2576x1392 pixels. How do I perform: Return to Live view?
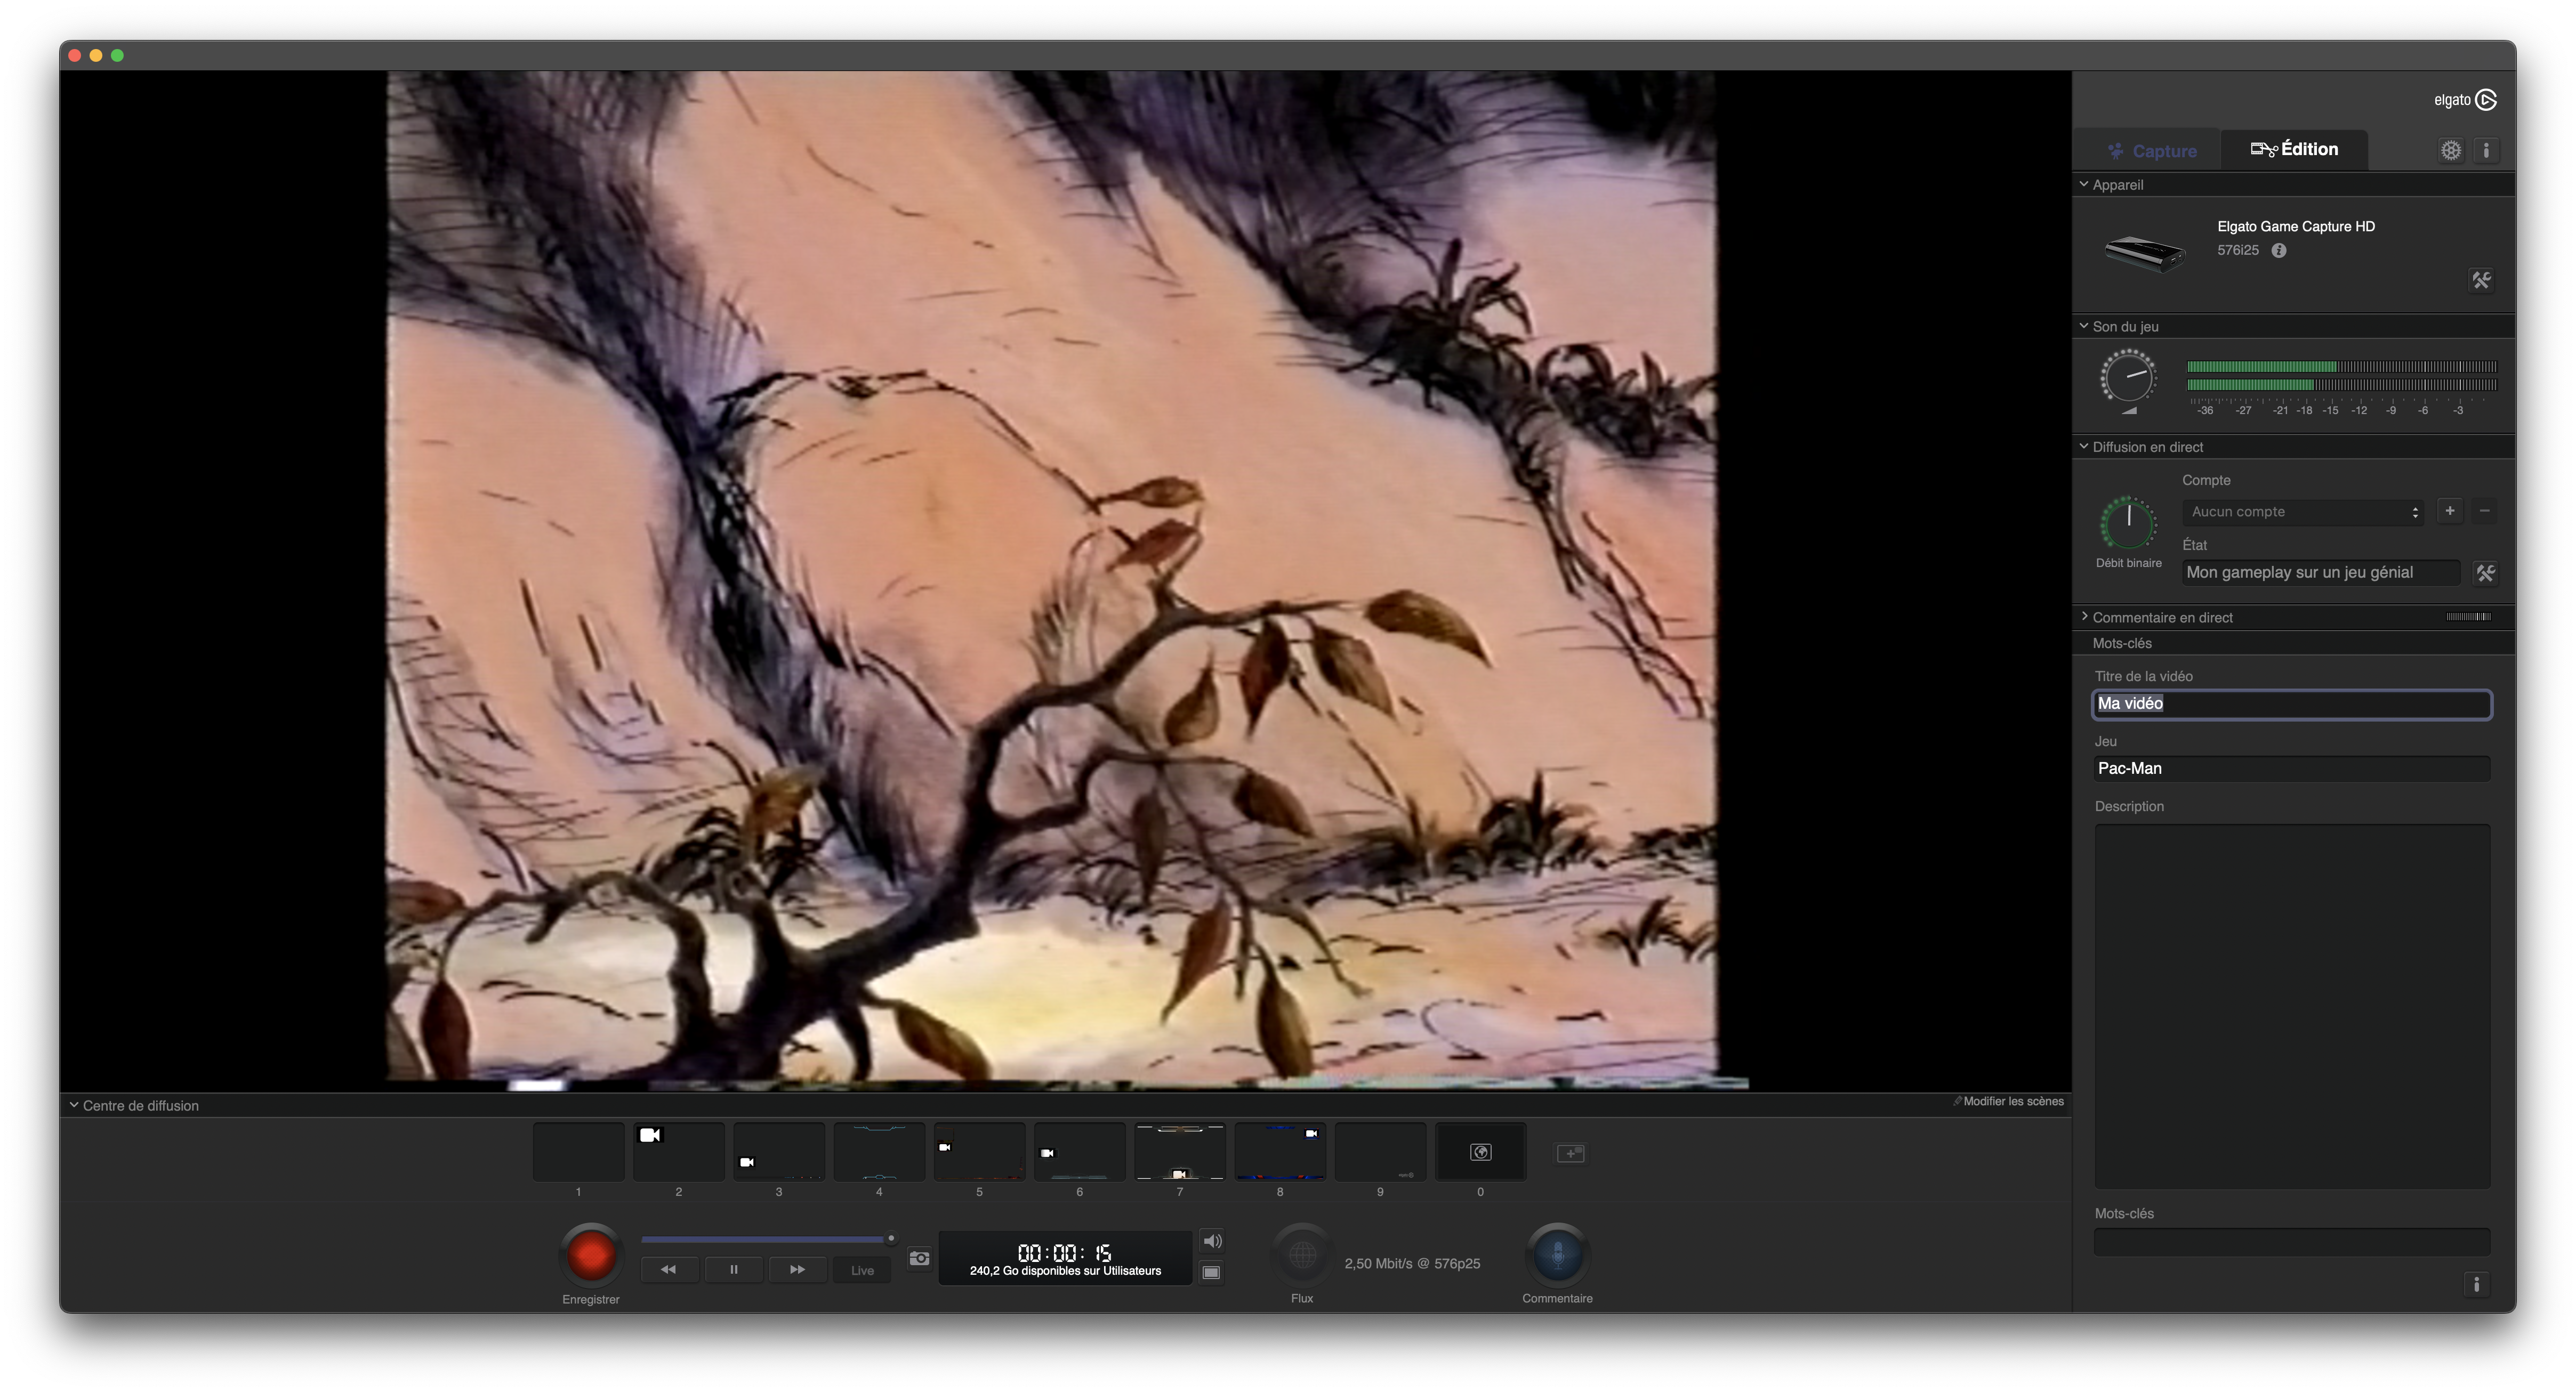pyautogui.click(x=862, y=1270)
